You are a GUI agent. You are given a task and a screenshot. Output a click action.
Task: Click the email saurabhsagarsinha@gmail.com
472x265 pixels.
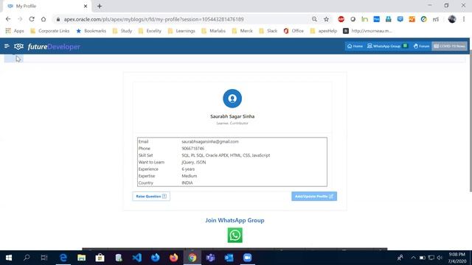pos(210,141)
